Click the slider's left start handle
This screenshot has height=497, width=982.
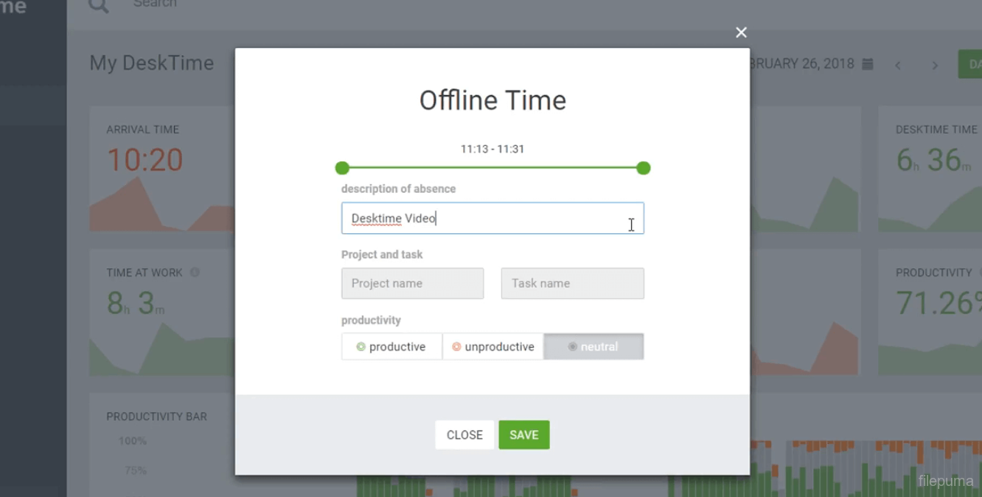(342, 169)
